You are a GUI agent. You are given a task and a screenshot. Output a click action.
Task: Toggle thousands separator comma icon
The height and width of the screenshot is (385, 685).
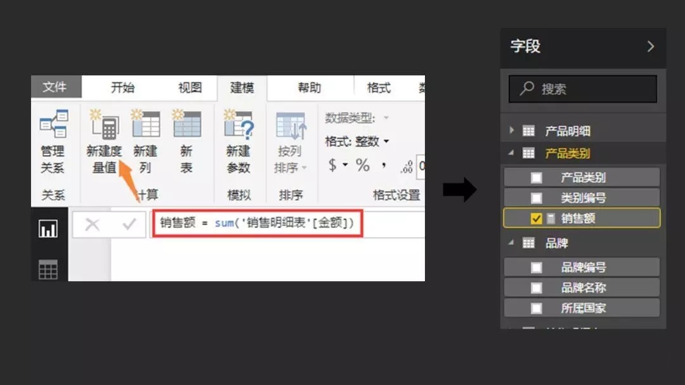[384, 165]
